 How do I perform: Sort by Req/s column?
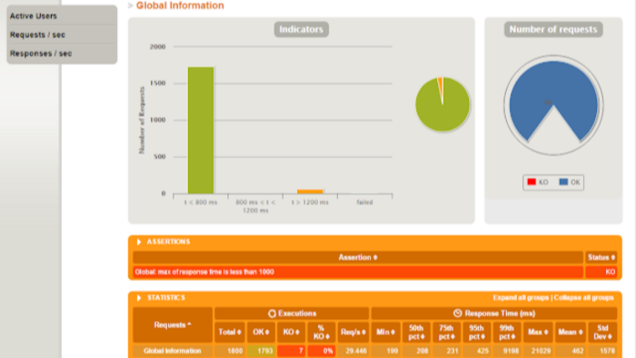[x=353, y=332]
